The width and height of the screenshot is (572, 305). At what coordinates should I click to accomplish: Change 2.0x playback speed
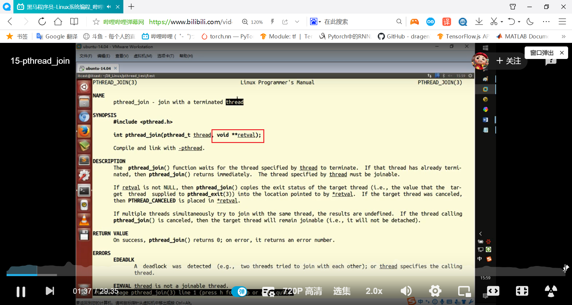[374, 291]
